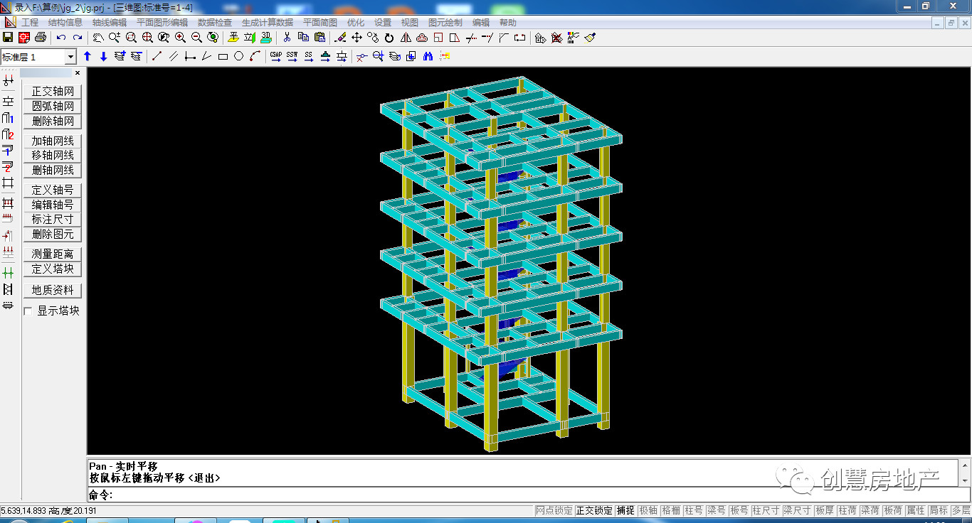The image size is (972, 523).
Task: Click the 圆弧轴网 button
Action: point(53,107)
